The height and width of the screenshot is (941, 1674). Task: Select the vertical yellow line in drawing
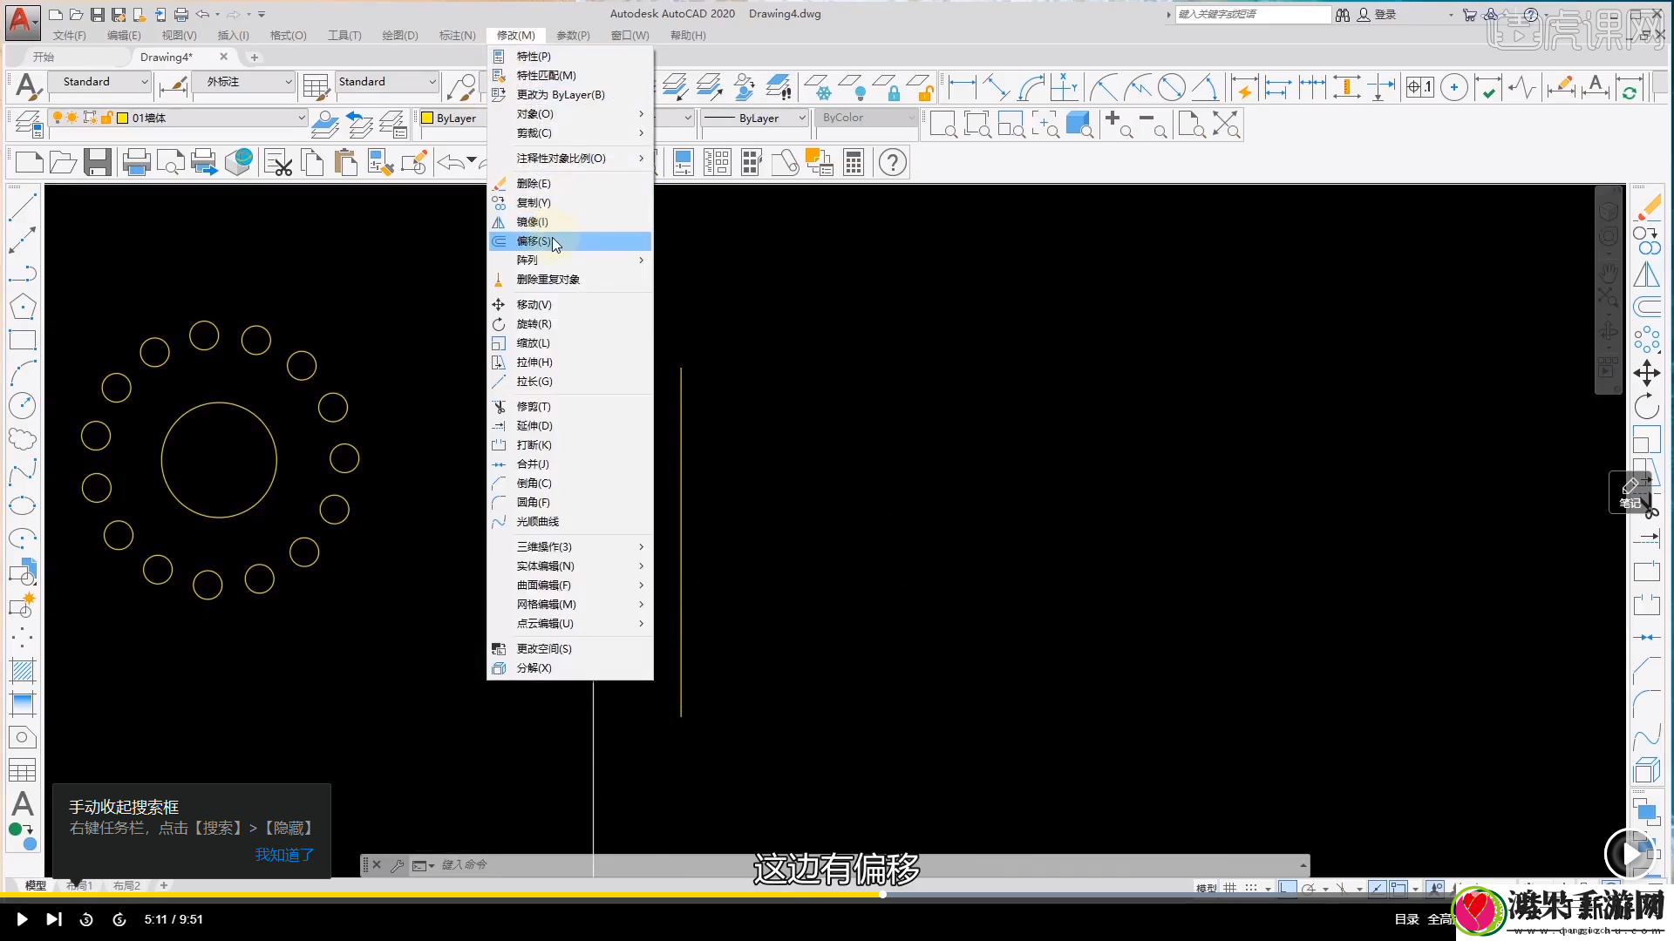(x=681, y=542)
